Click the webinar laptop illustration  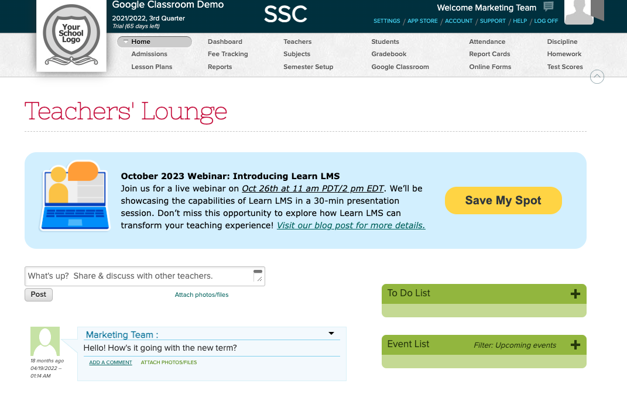pos(74,196)
